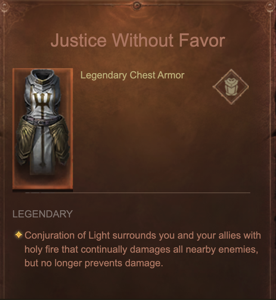This screenshot has height=300, width=276.
Task: Click the circular ornament at top center
Action: pos(137,6)
